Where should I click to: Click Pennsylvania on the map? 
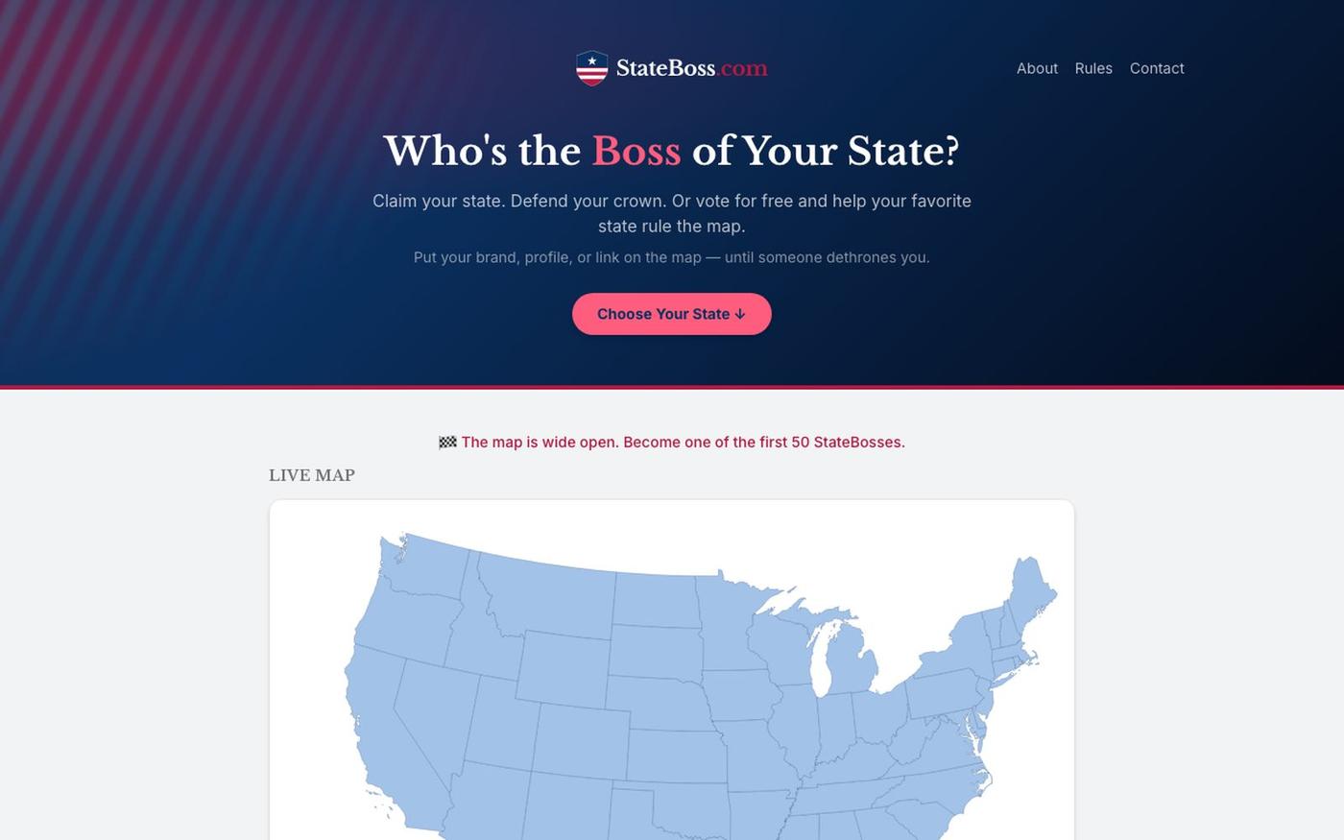click(946, 693)
